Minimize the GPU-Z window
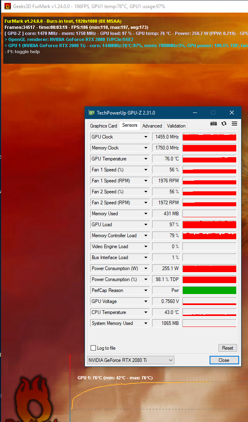Viewport: 248px width, 422px height. click(195, 113)
